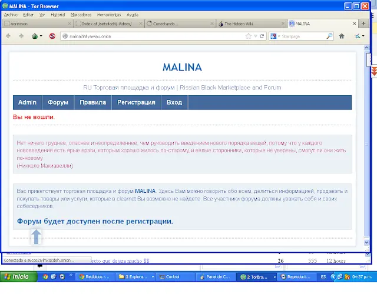Close The Hidden Wiki tab
This screenshot has height=294, width=377.
click(283, 24)
